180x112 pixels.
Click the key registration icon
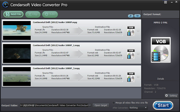tap(130, 16)
